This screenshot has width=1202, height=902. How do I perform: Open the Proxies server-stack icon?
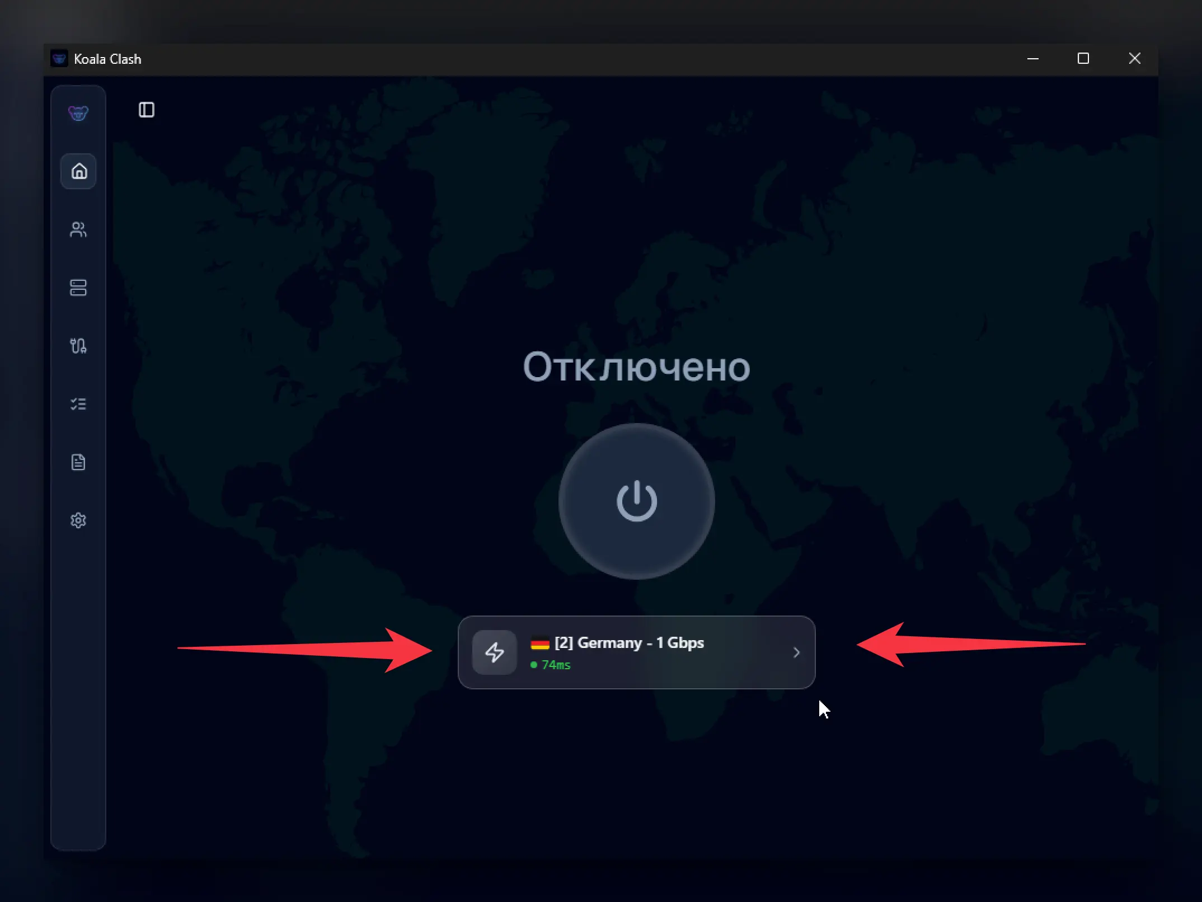pyautogui.click(x=78, y=288)
